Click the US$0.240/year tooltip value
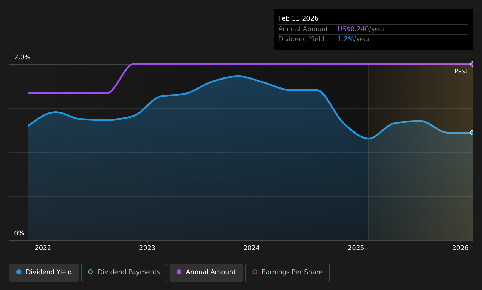This screenshot has width=482, height=290. pyautogui.click(x=361, y=29)
